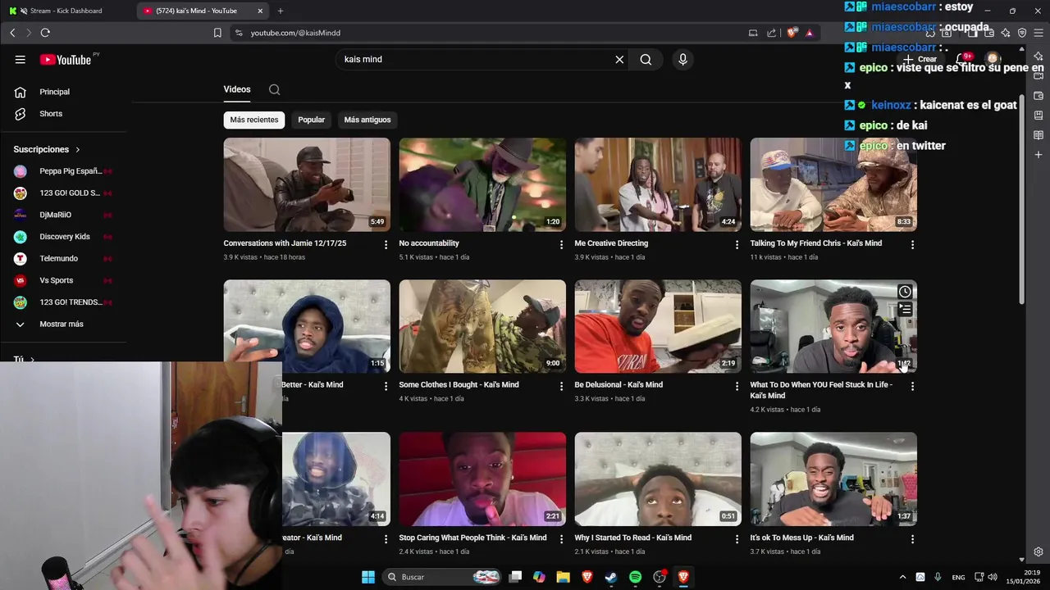Open Brave sidebar wallet icon
The width and height of the screenshot is (1050, 590).
(x=1038, y=96)
